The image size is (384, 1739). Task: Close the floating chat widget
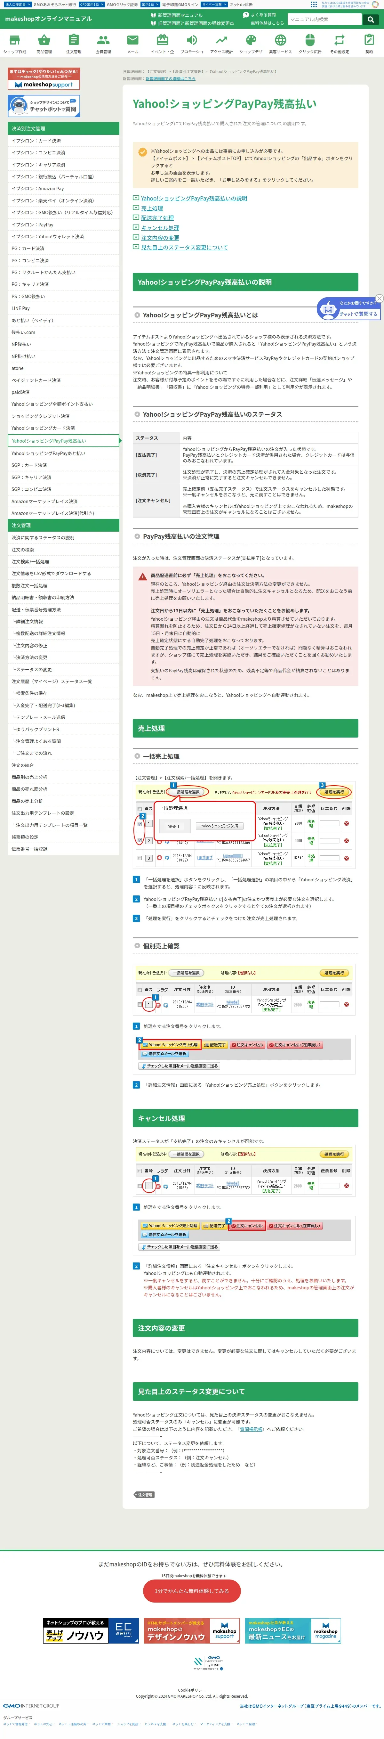(x=379, y=298)
